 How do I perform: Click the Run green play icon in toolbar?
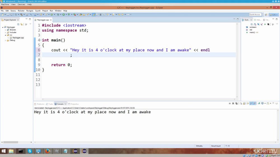pyautogui.click(x=64, y=15)
